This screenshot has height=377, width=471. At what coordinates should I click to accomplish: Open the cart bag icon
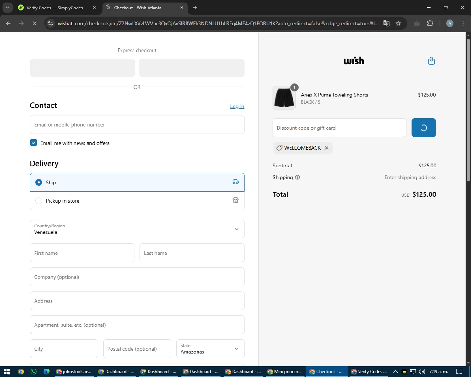(431, 61)
